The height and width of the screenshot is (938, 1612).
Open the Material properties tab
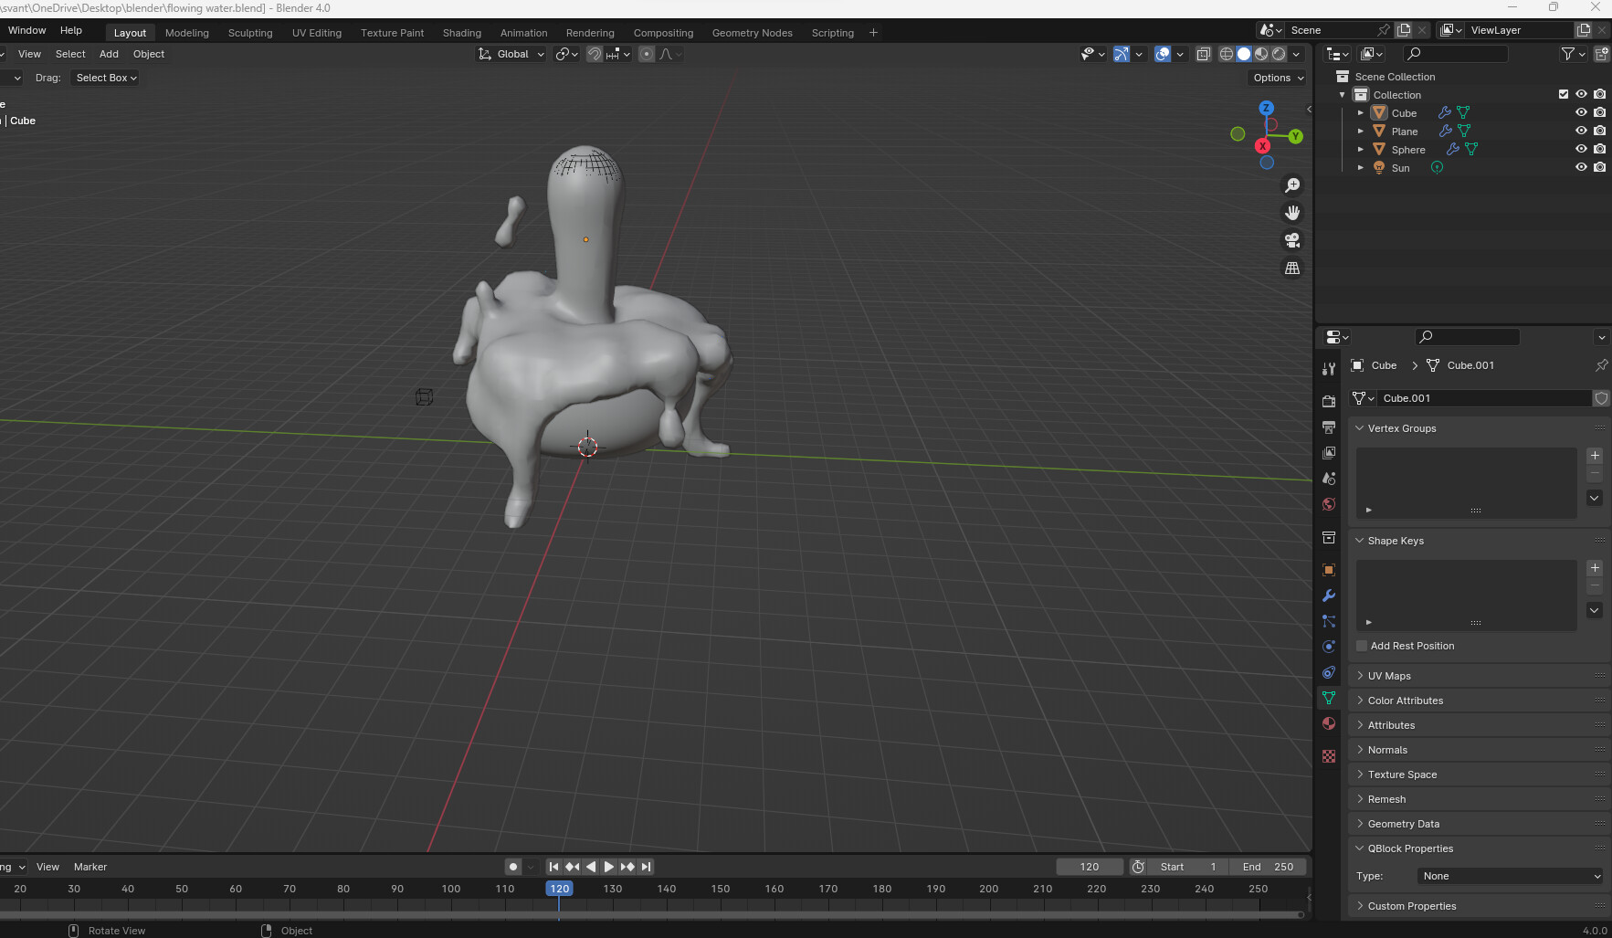1329,723
